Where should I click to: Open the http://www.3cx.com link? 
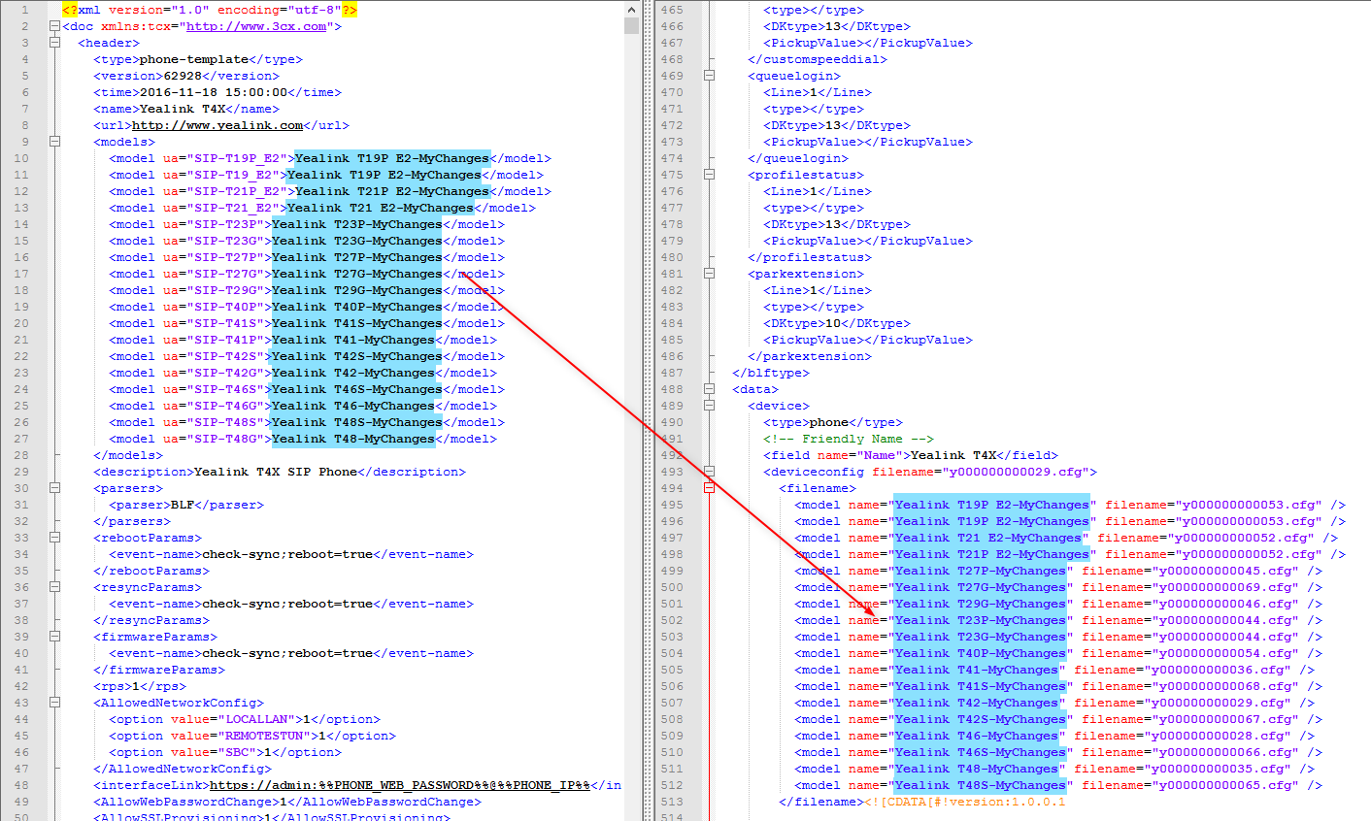(x=256, y=26)
